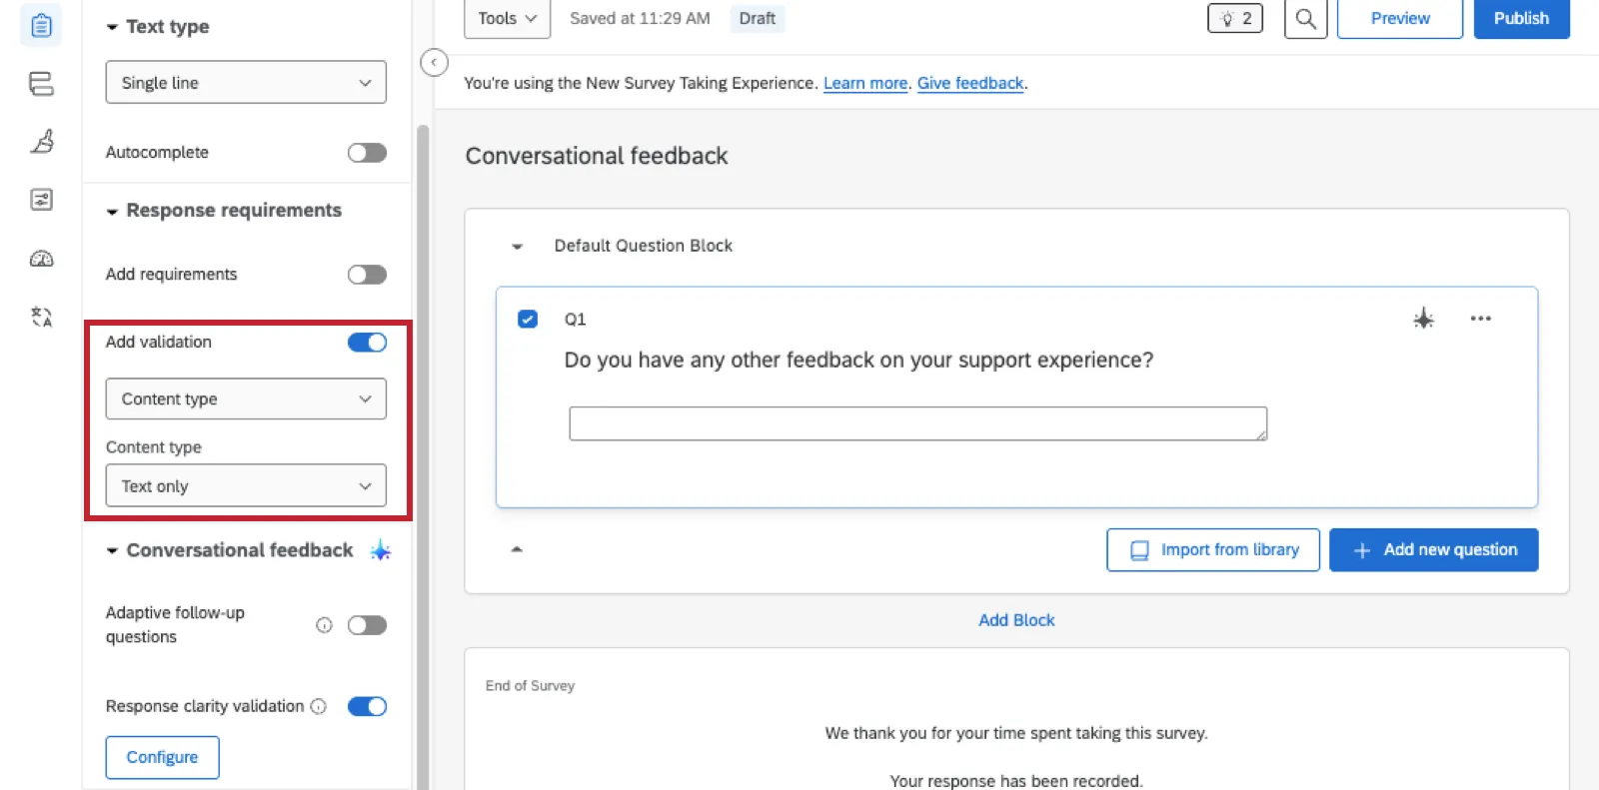Image resolution: width=1599 pixels, height=790 pixels.
Task: Open the Learn more link
Action: [865, 83]
